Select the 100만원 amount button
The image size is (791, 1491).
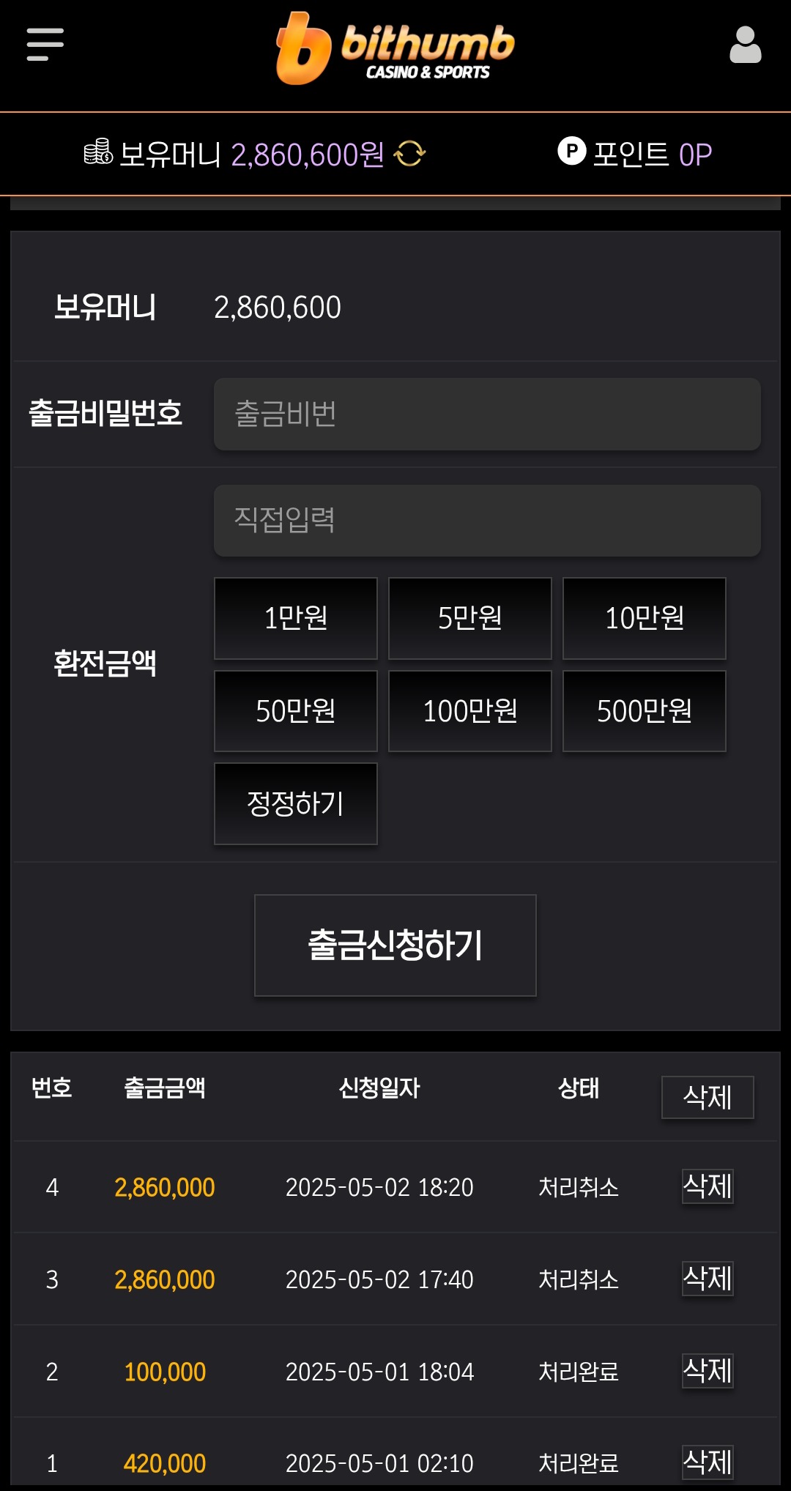coord(470,711)
